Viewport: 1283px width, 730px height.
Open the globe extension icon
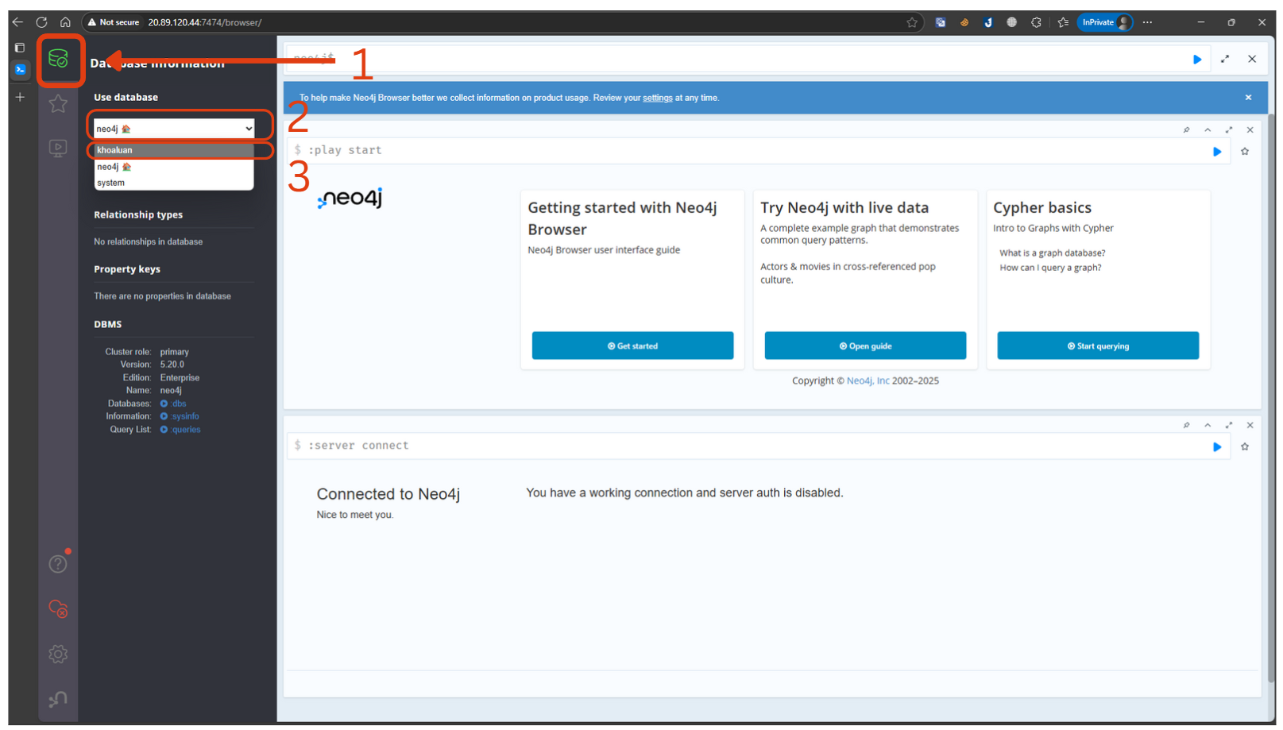1011,22
